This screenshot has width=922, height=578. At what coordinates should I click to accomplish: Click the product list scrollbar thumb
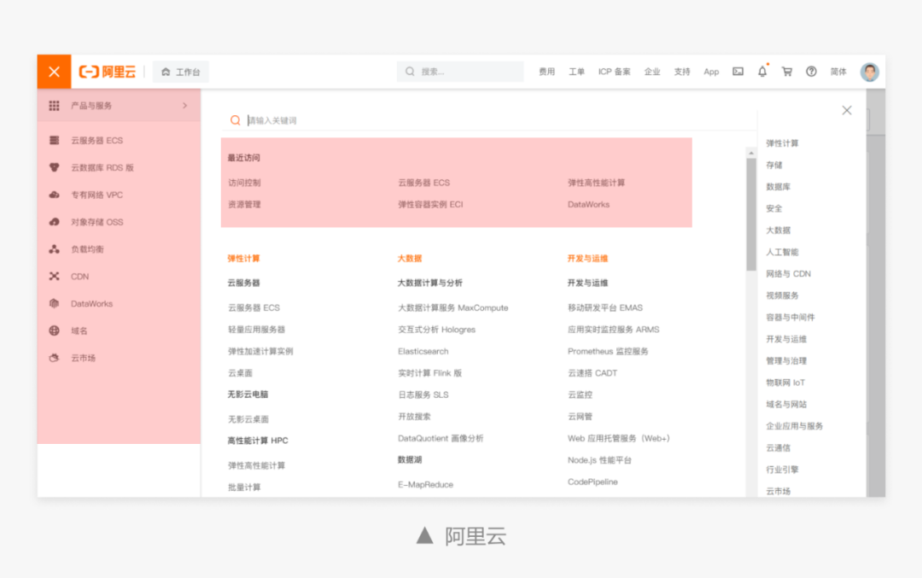751,214
